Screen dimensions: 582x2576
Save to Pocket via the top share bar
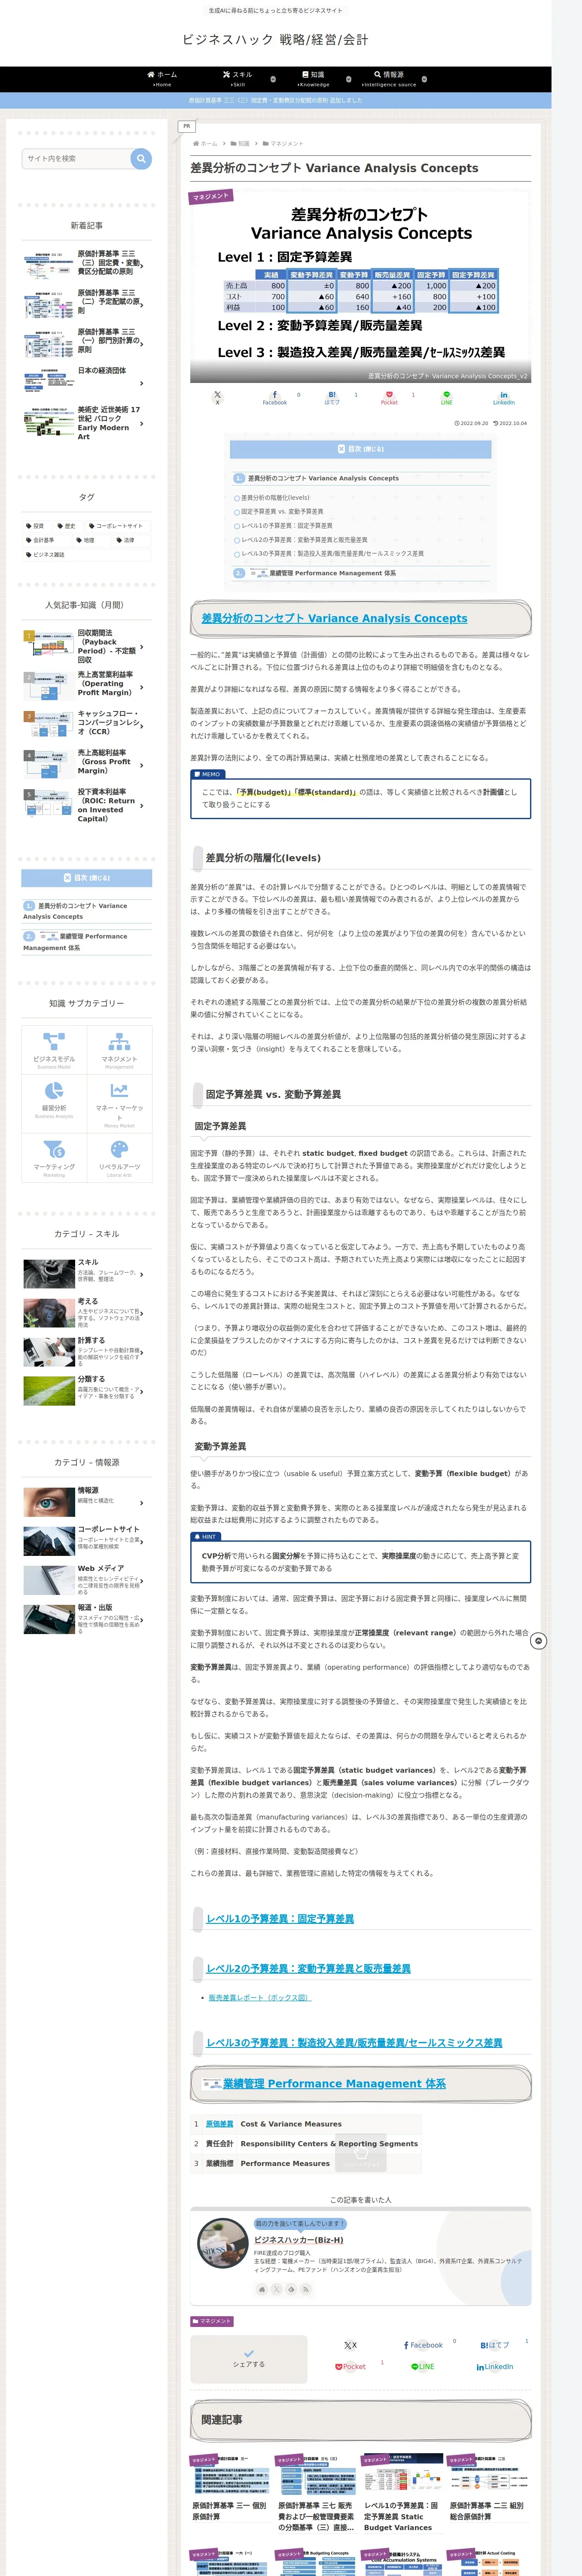click(x=389, y=397)
